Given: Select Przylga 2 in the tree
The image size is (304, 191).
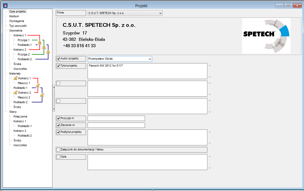Looking at the screenshot, I should 24,54.
